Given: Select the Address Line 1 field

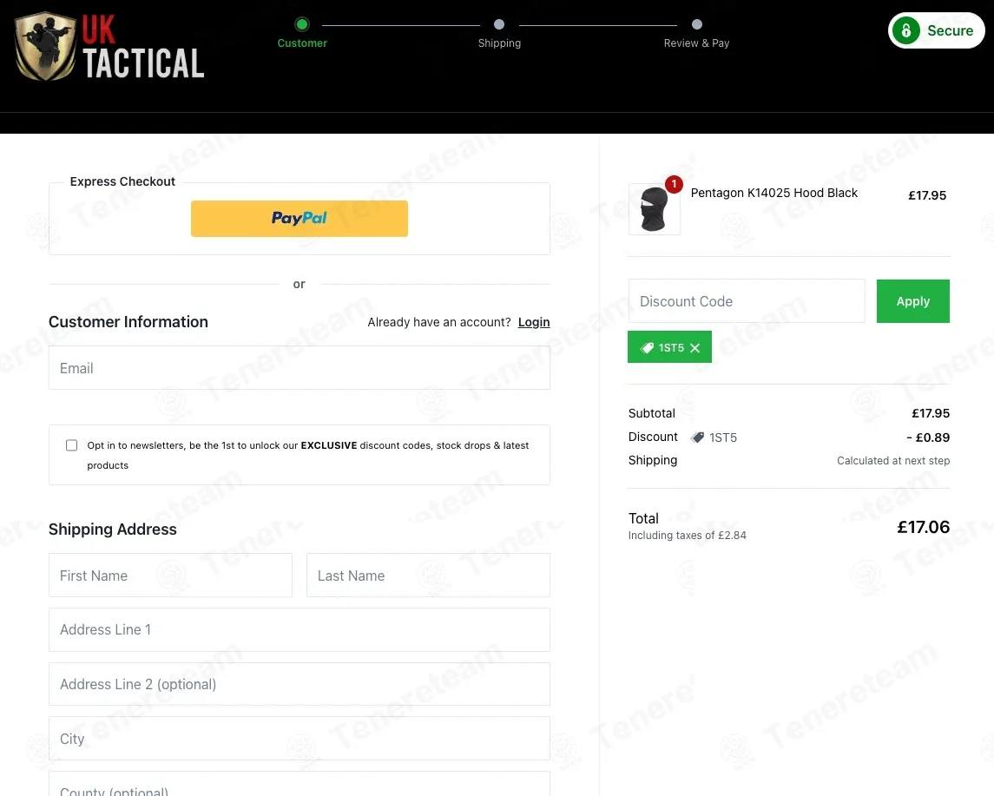Looking at the screenshot, I should (300, 630).
